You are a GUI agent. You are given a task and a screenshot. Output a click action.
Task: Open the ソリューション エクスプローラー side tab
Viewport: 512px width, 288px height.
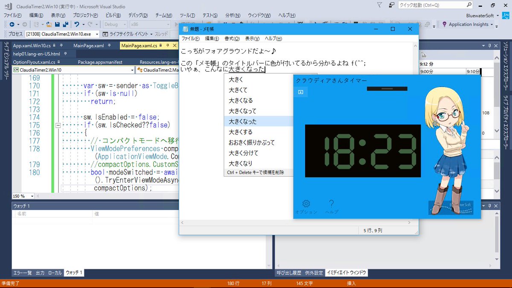(506, 65)
